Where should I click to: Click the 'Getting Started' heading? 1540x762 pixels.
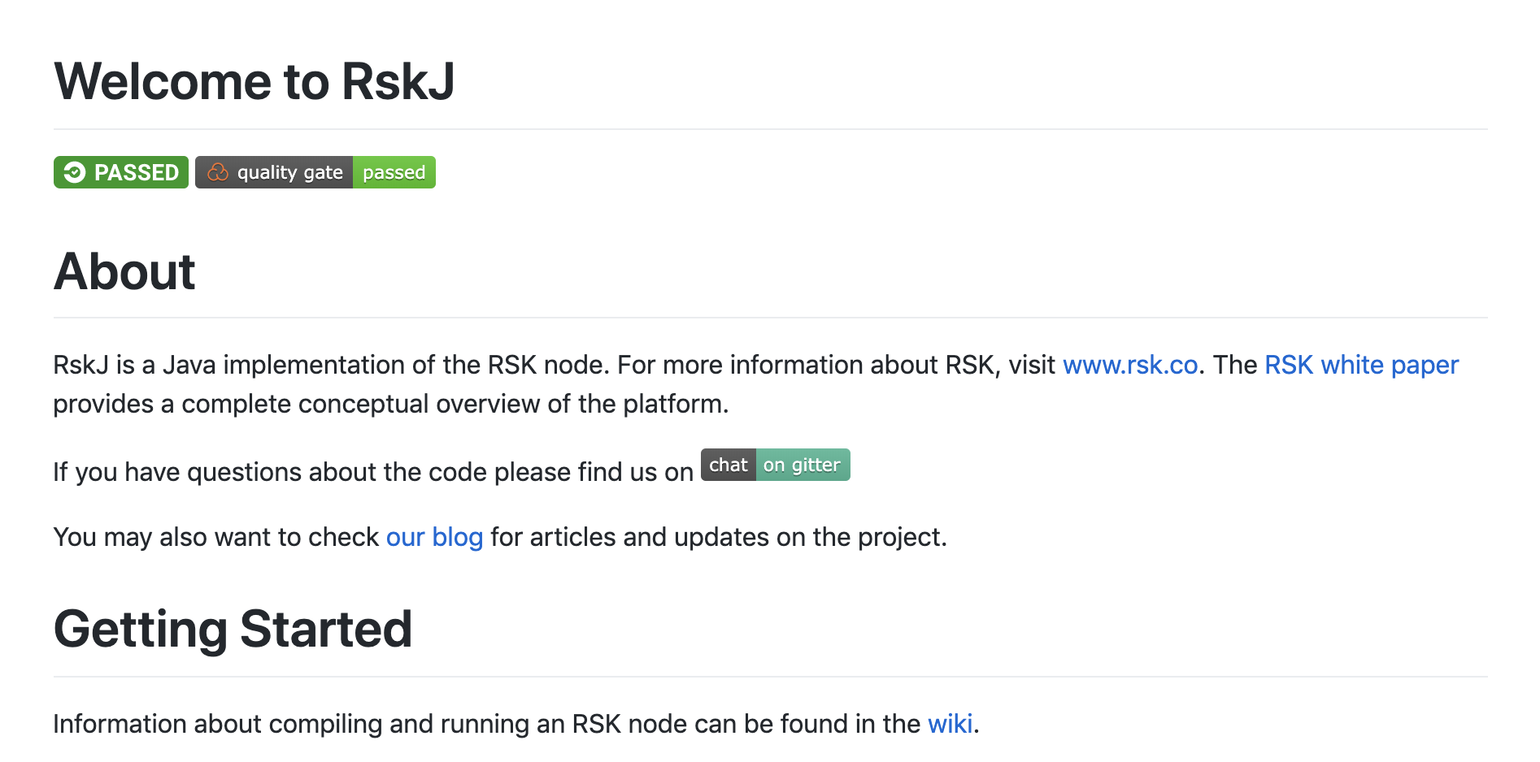coord(233,629)
